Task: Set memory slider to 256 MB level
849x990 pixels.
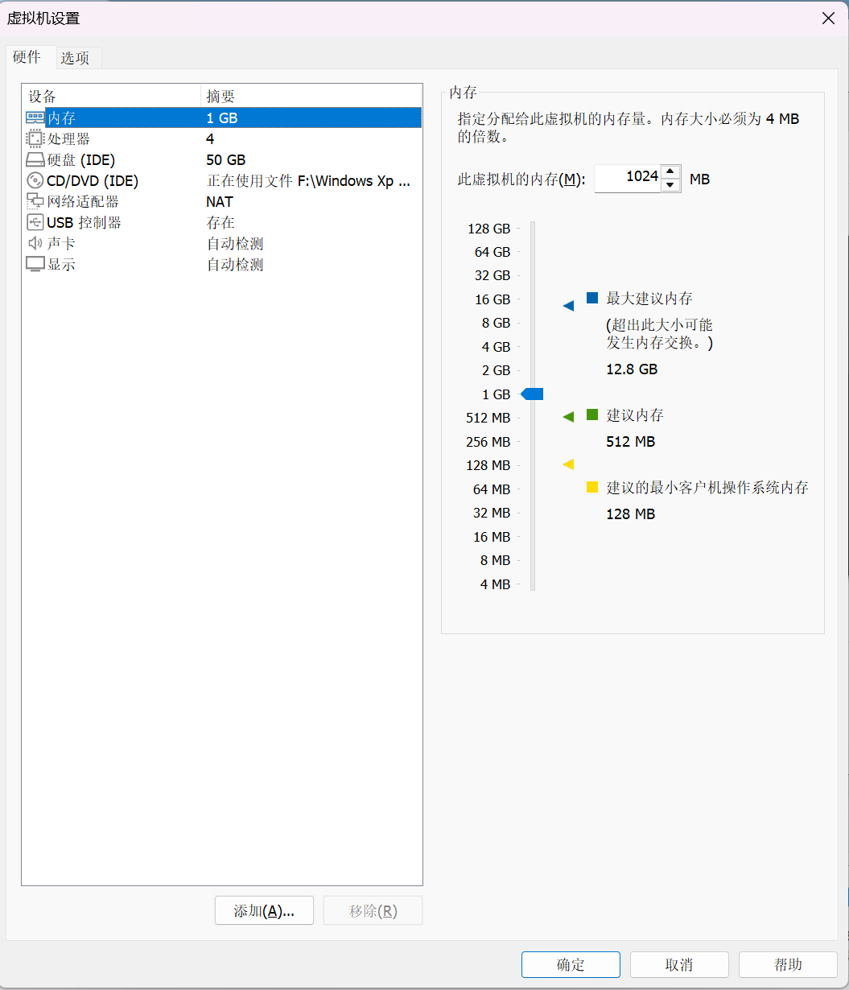Action: 533,442
